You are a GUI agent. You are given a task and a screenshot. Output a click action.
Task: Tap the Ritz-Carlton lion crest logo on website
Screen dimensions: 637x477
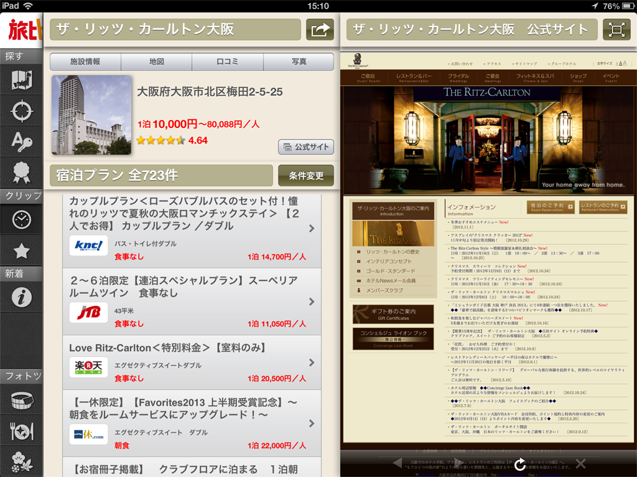click(358, 61)
